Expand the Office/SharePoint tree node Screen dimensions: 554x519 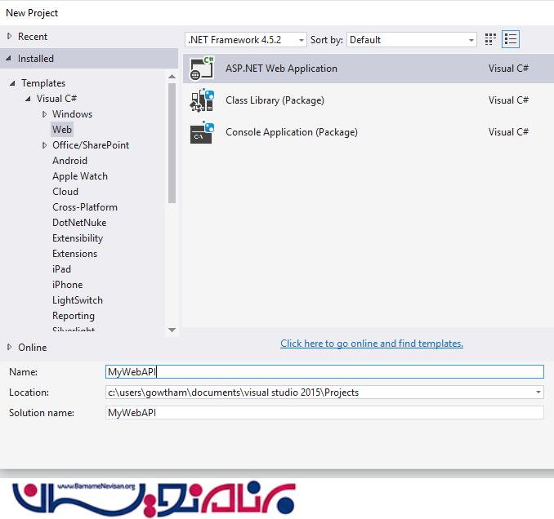tap(45, 145)
